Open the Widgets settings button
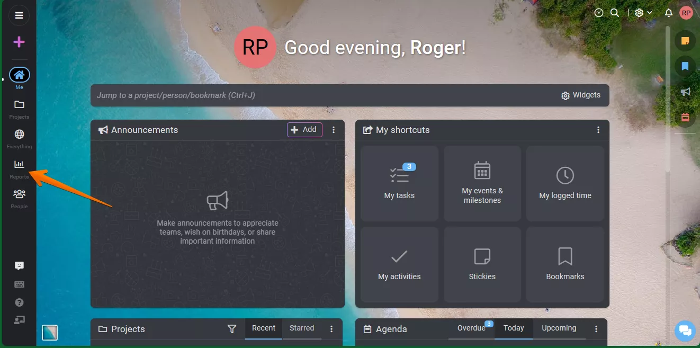 pyautogui.click(x=581, y=95)
